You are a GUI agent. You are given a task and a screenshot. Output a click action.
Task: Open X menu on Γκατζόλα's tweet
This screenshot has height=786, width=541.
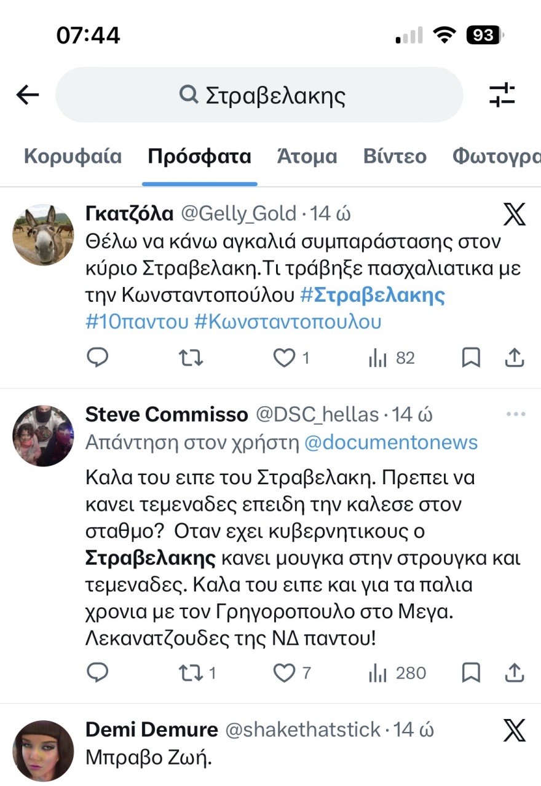coord(514,214)
